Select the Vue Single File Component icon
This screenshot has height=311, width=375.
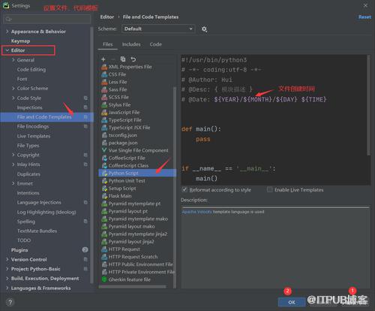click(104, 150)
